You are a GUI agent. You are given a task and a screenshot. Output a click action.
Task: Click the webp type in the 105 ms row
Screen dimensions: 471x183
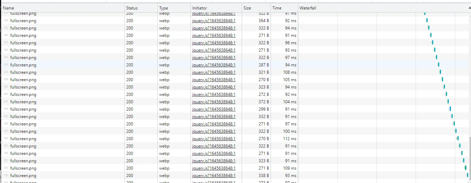pos(164,80)
